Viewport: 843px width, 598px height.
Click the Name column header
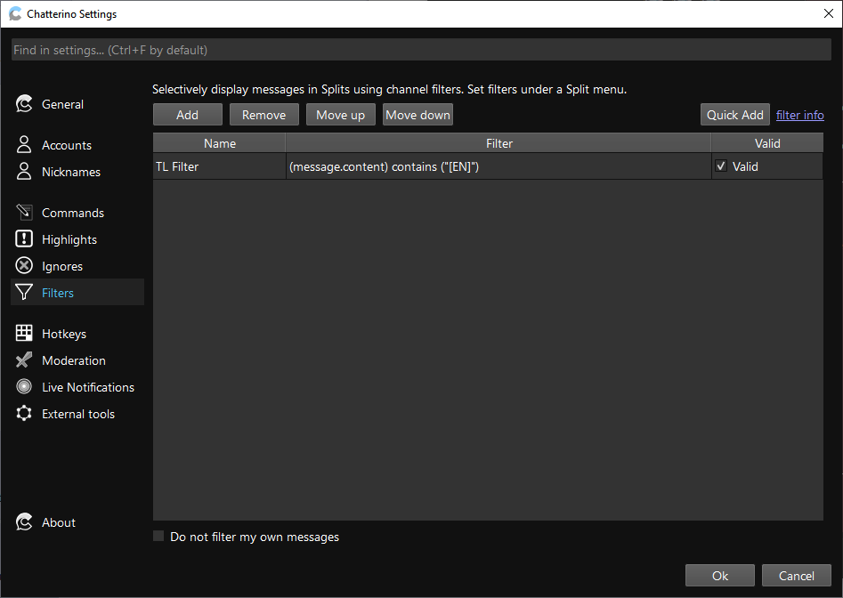coord(219,143)
